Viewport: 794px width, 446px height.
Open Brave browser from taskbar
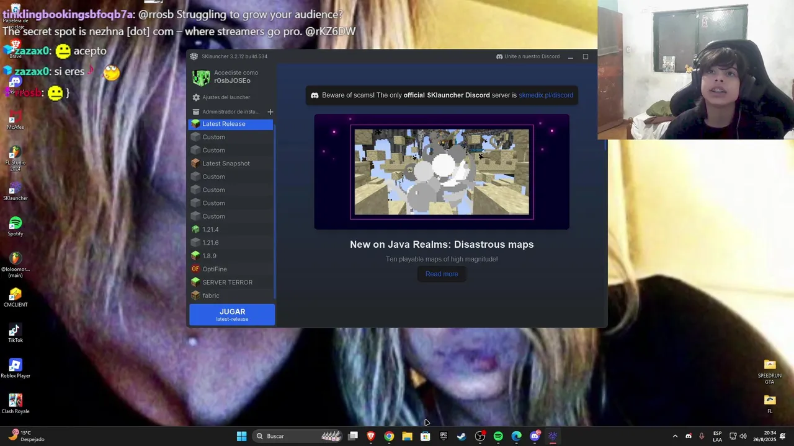tap(371, 436)
